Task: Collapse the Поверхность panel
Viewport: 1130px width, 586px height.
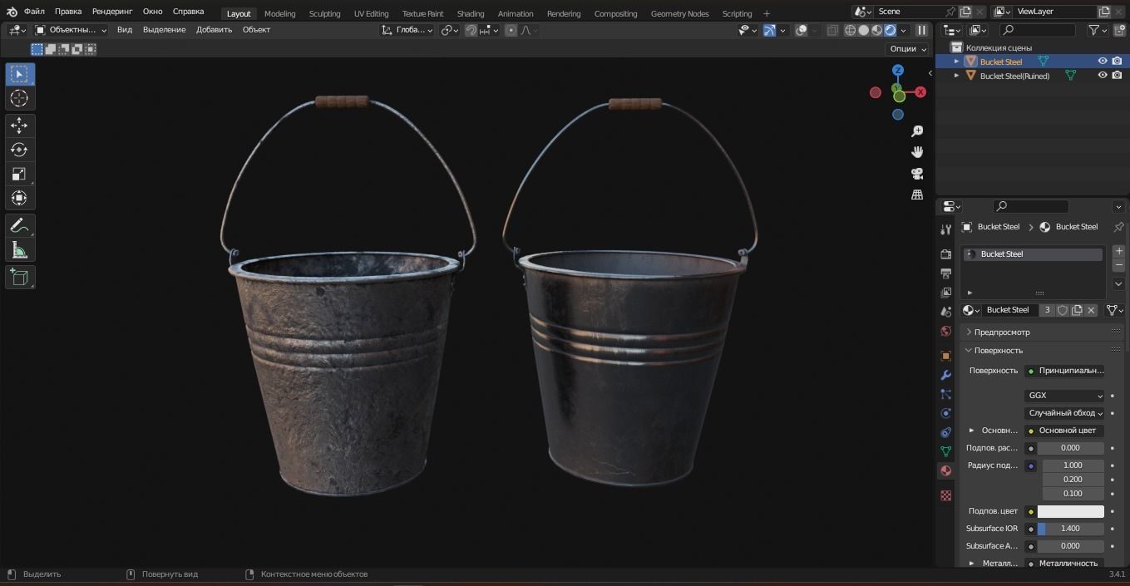Action: [x=999, y=350]
